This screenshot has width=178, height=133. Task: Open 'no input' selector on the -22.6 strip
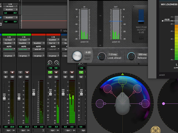[x=9, y=40]
